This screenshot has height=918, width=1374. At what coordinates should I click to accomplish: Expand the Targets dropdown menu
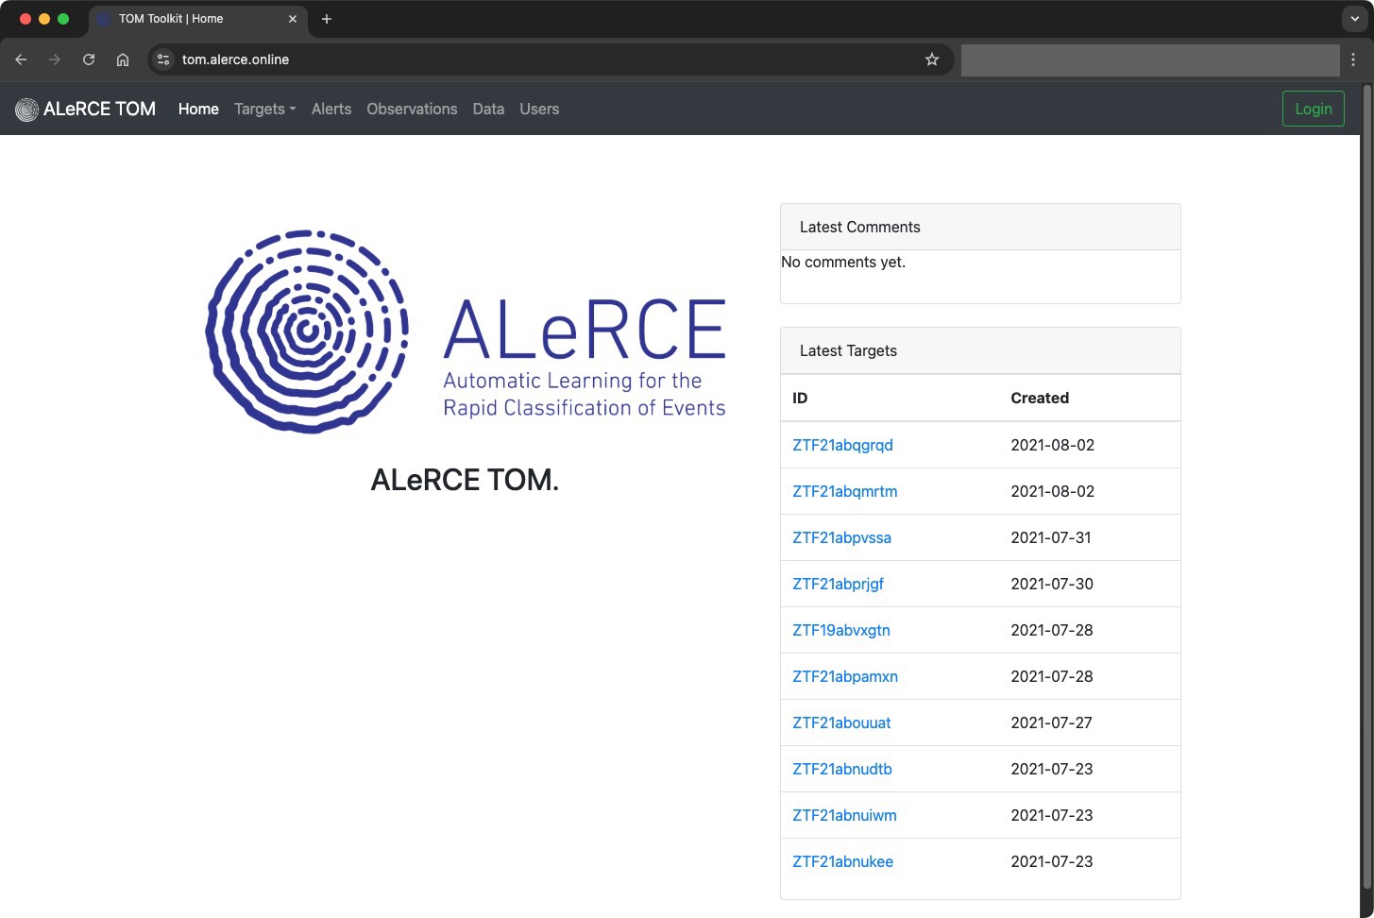[x=264, y=110]
